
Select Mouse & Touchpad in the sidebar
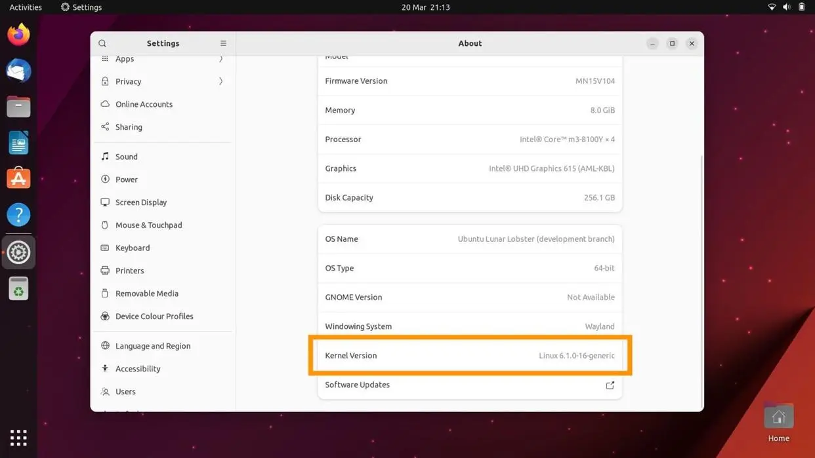163,225
